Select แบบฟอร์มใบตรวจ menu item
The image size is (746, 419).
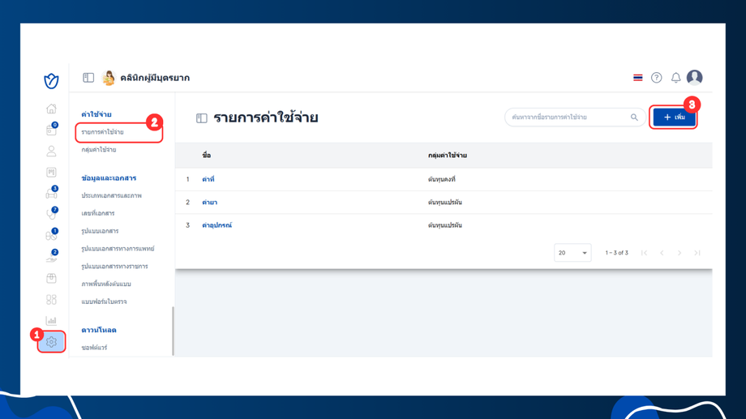pos(104,301)
